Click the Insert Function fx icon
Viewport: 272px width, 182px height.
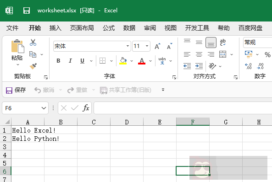86,108
